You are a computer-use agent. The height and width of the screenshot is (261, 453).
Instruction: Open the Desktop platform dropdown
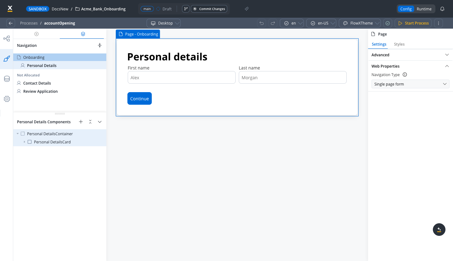164,23
